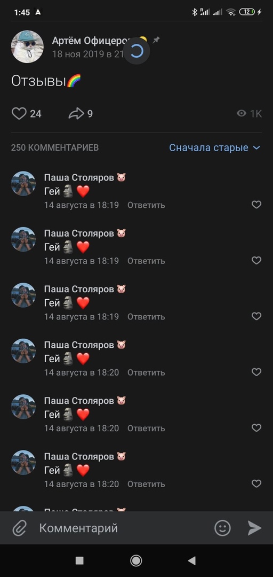
Task: Open Паша Столяров's avatar on second comment
Action: (x=23, y=239)
